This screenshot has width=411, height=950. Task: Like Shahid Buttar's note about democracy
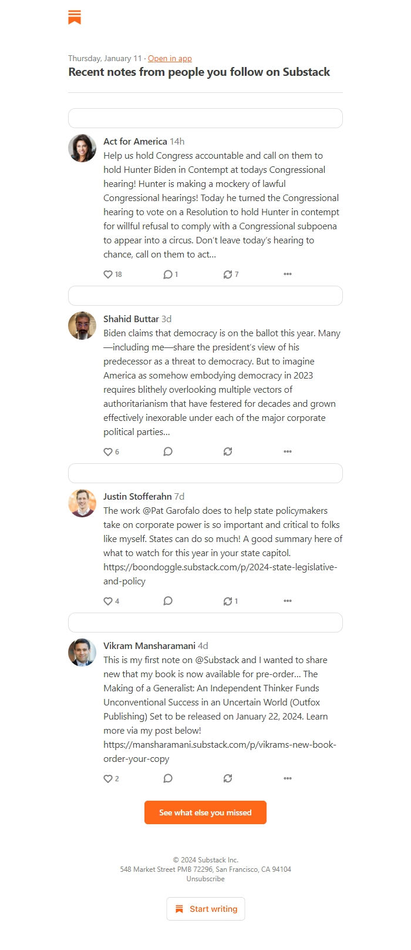tap(109, 451)
